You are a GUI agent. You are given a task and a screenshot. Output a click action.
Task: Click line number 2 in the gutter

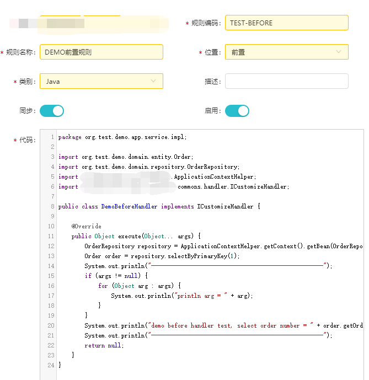52,147
